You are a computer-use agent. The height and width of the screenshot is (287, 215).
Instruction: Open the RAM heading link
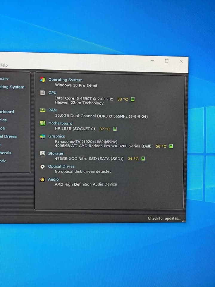coord(53,110)
